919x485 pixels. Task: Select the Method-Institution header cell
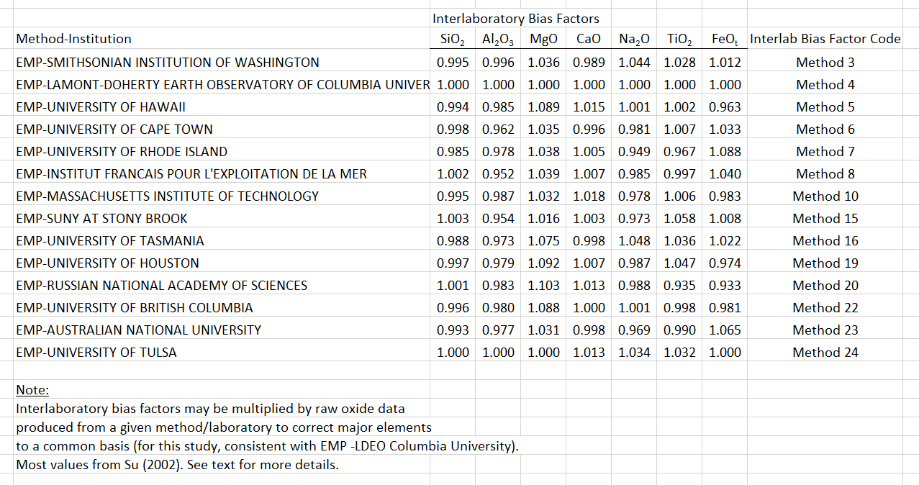point(74,39)
